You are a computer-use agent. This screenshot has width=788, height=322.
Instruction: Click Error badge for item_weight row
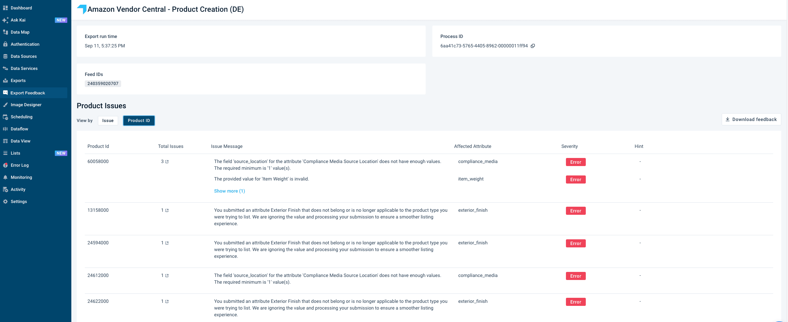coord(576,179)
